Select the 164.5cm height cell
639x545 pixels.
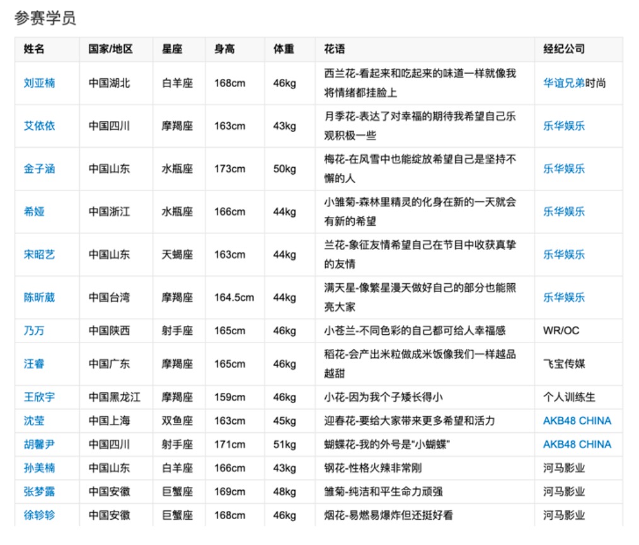[x=234, y=297]
